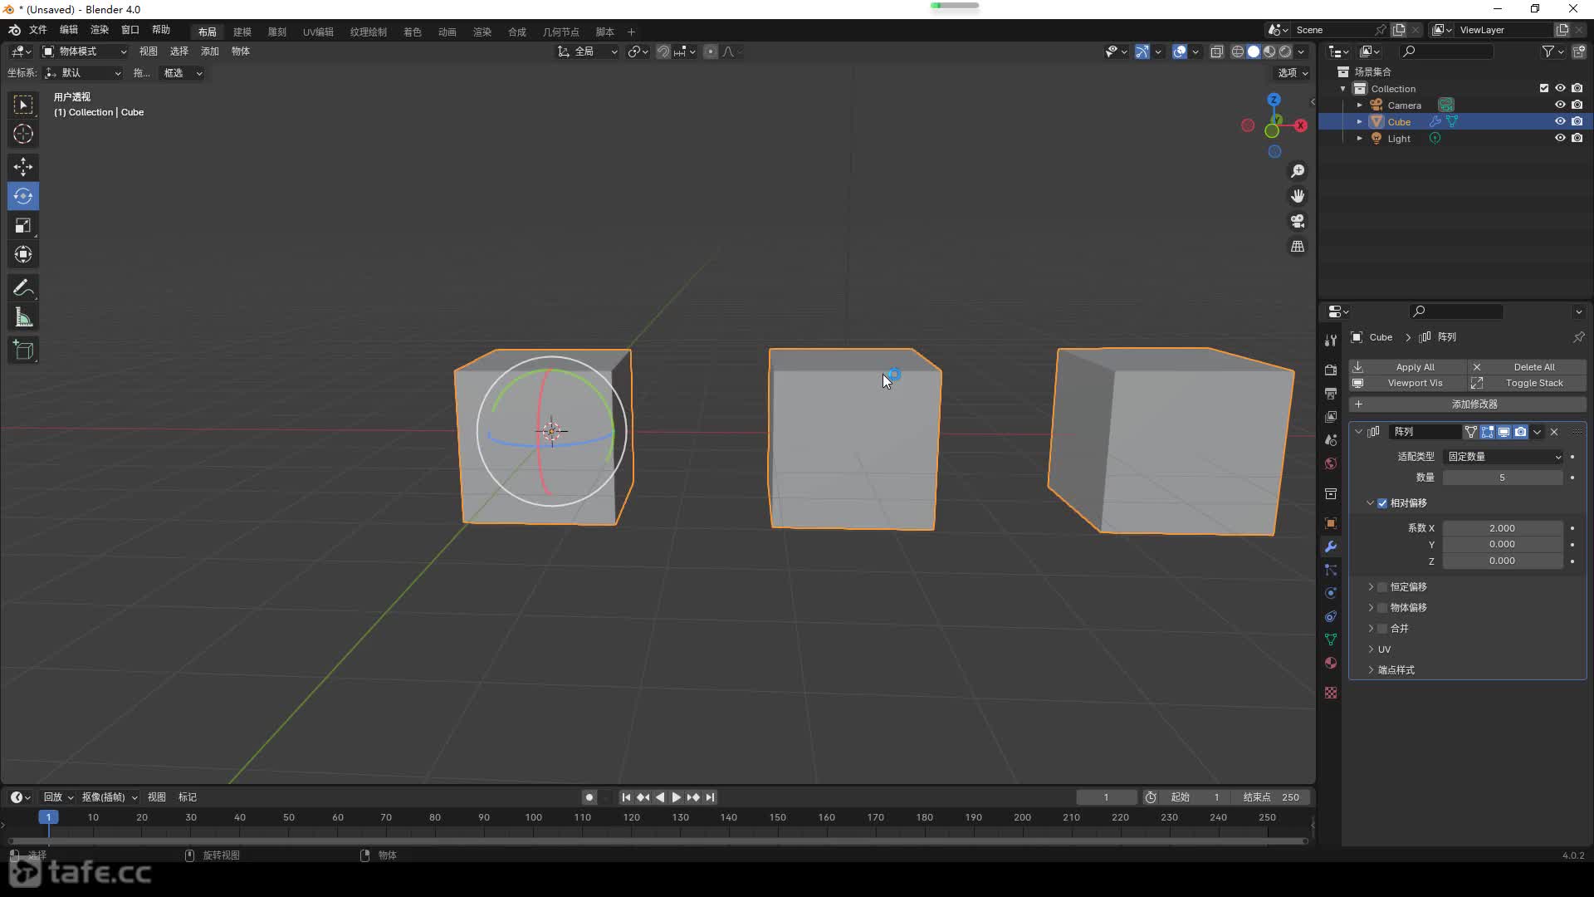This screenshot has height=897, width=1594.
Task: Open the Output properties tab
Action: pos(1331,393)
